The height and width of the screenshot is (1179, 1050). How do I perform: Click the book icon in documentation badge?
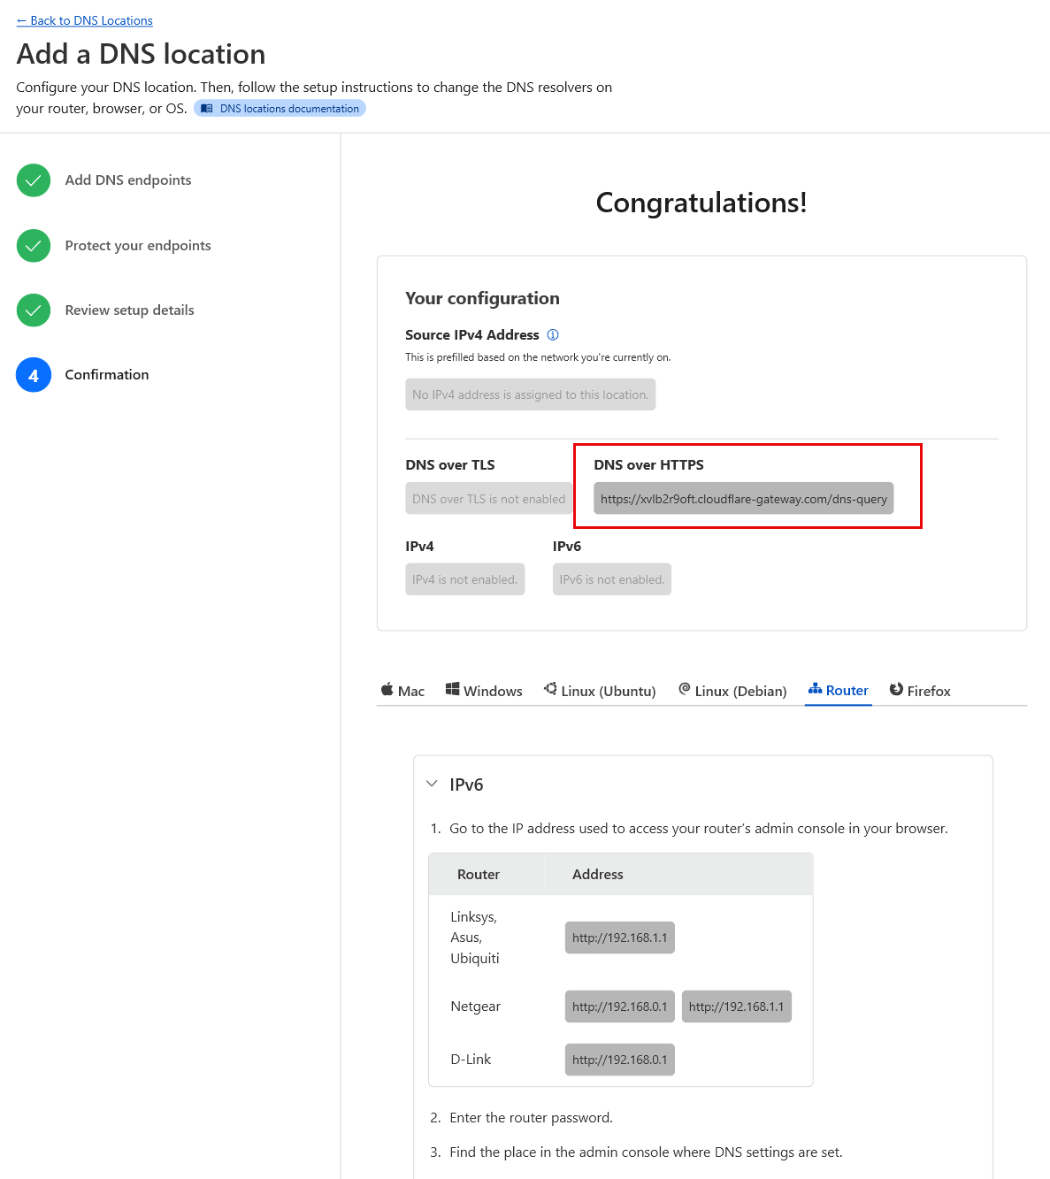(x=207, y=109)
